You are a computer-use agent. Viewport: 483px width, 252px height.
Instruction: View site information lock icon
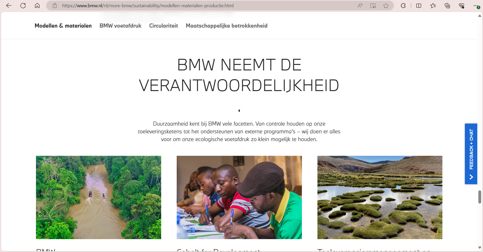(55, 6)
